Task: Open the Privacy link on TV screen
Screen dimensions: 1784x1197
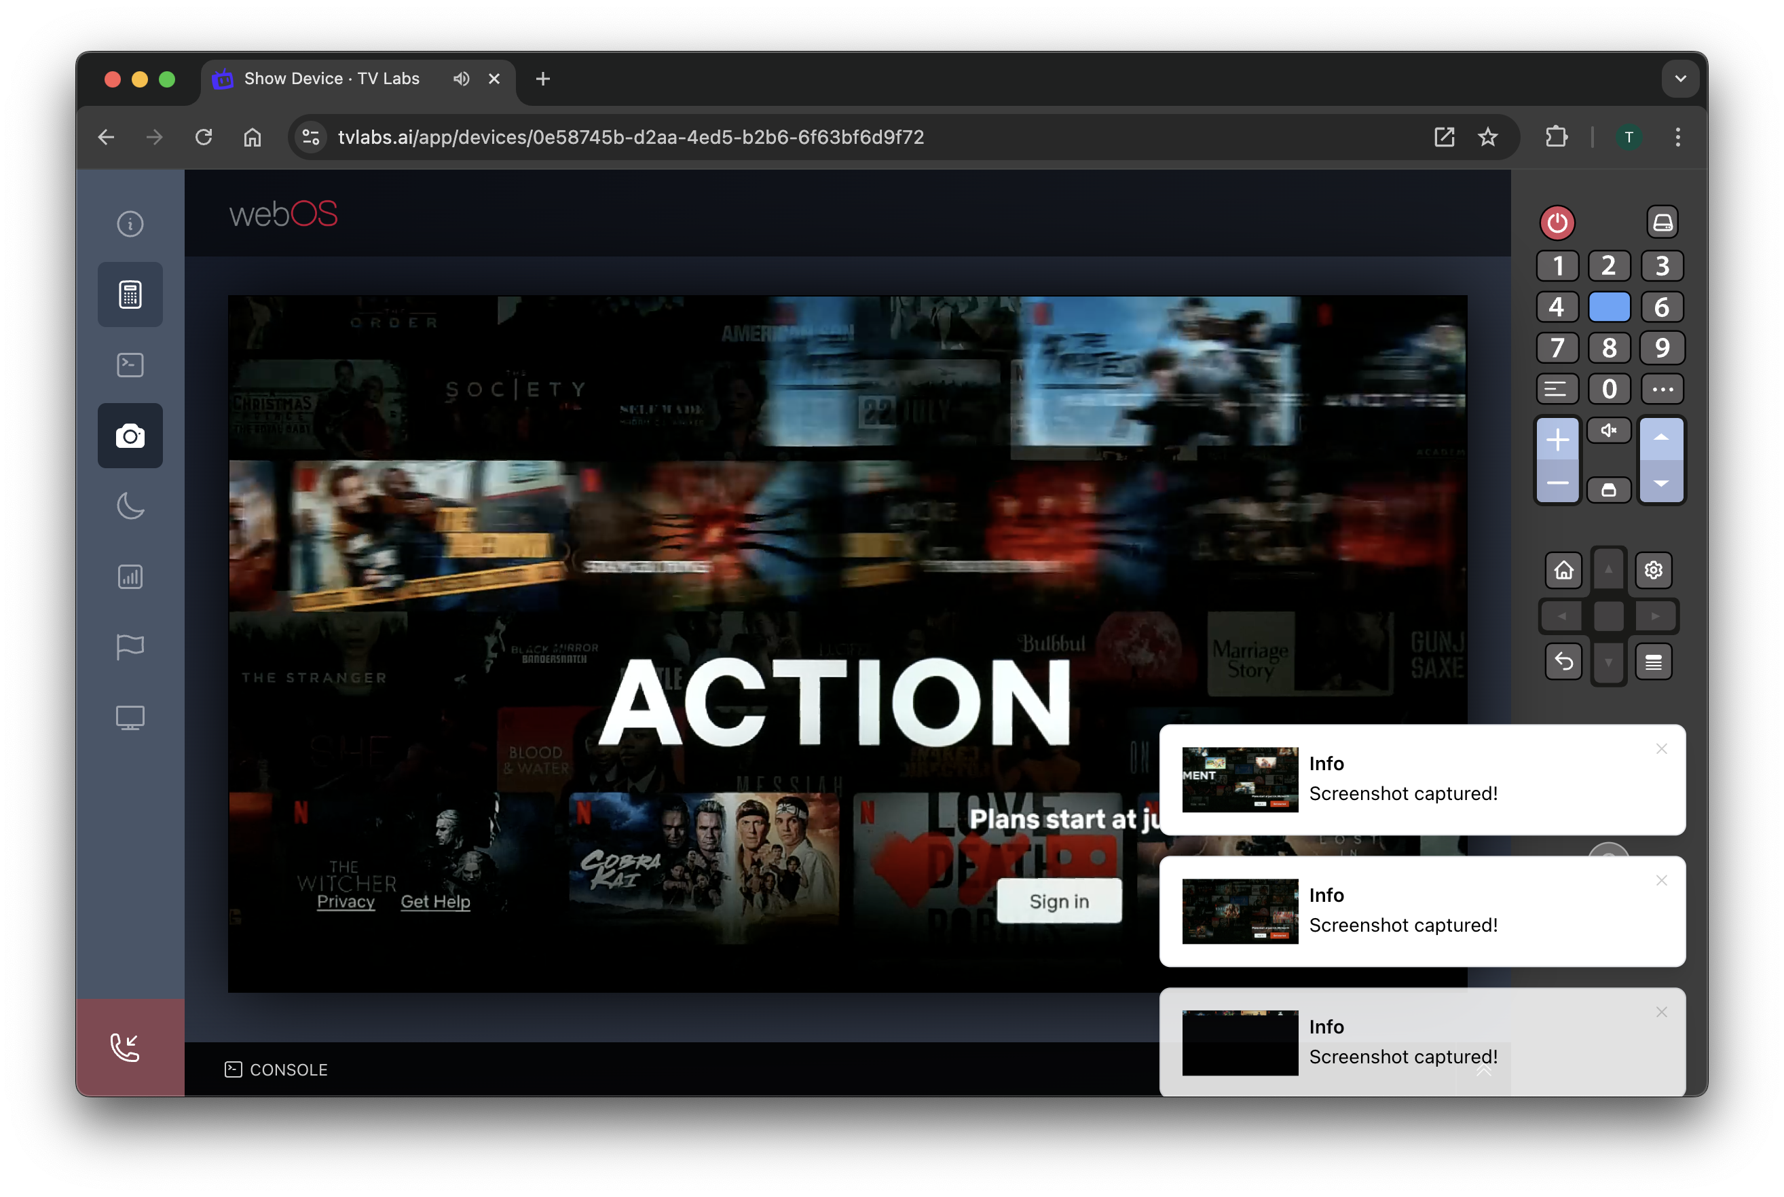Action: (x=346, y=902)
